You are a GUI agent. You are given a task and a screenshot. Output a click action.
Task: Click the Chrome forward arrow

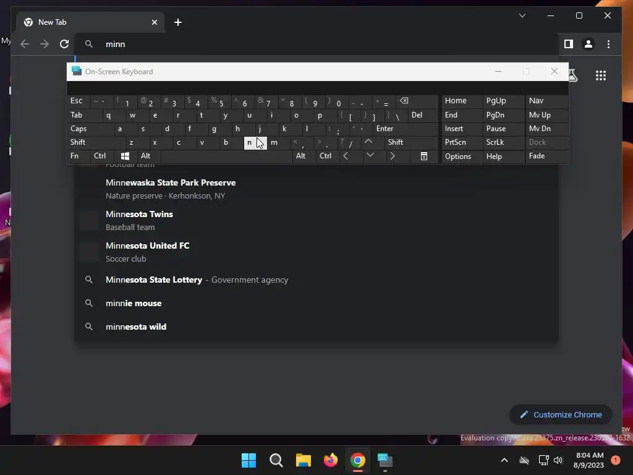coord(45,44)
